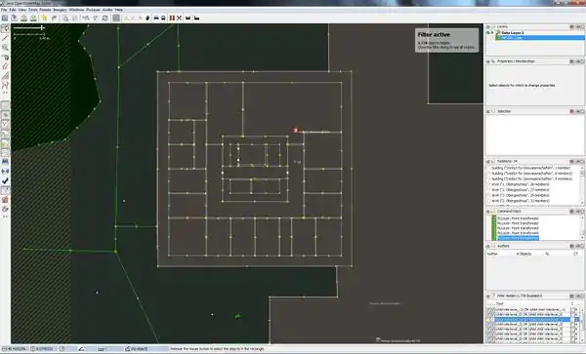Toggle the Validator checkmark panel icon

click(5, 181)
